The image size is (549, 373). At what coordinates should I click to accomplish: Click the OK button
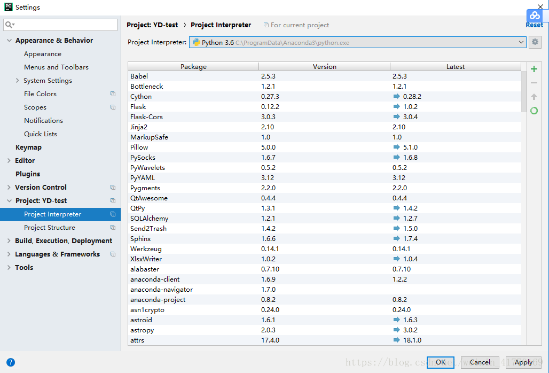pos(441,362)
